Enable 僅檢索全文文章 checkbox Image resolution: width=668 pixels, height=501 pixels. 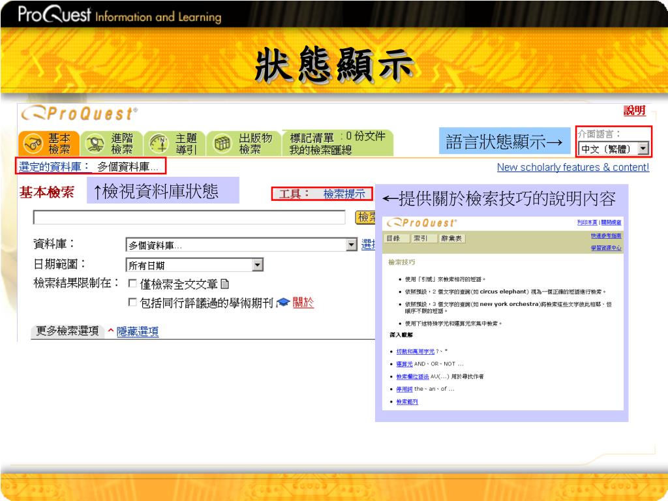[x=132, y=283]
